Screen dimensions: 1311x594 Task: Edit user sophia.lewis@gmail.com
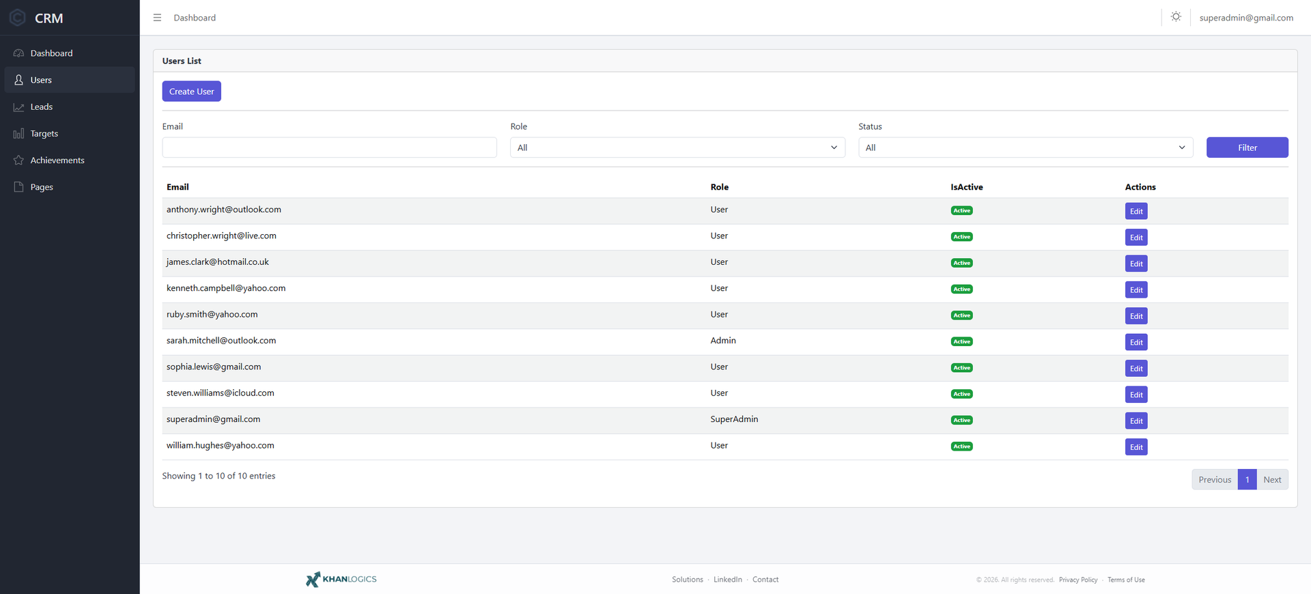tap(1136, 369)
